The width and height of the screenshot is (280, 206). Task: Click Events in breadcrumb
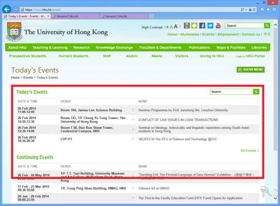point(28,78)
